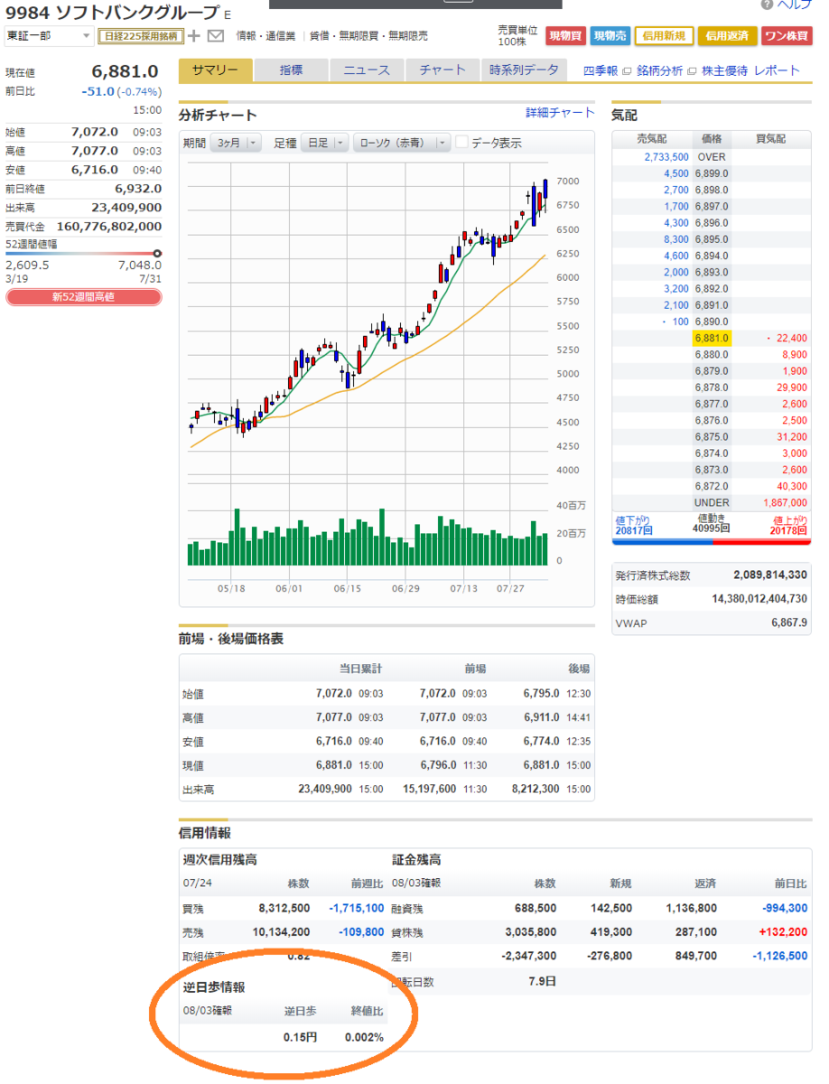The height and width of the screenshot is (1084, 829).
Task: Click the 気配 table 買気配 column header
Action: [770, 139]
